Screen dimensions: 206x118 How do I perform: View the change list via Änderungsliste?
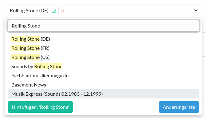pos(179,107)
